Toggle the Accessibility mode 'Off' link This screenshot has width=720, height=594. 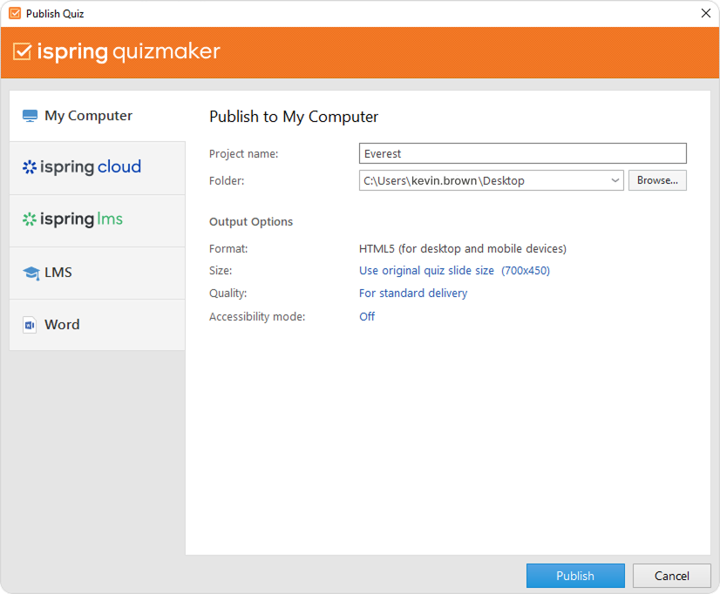[x=367, y=317]
